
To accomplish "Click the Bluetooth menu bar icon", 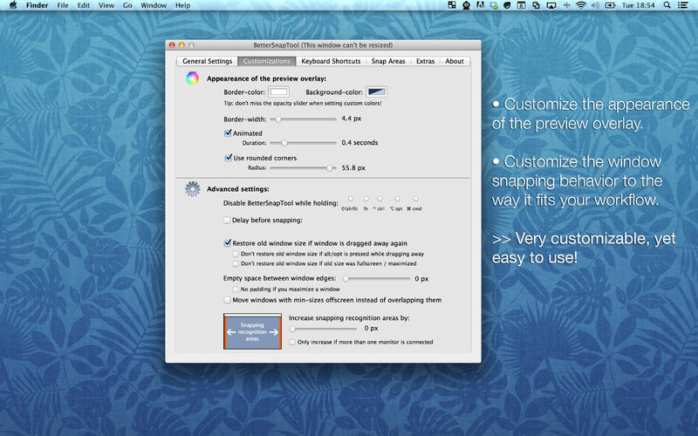I will [x=566, y=5].
